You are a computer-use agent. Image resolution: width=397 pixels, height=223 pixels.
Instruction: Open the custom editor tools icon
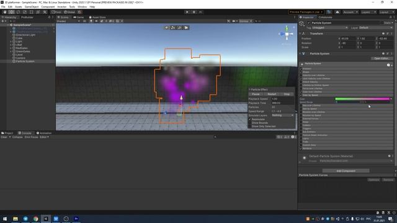tap(45, 12)
